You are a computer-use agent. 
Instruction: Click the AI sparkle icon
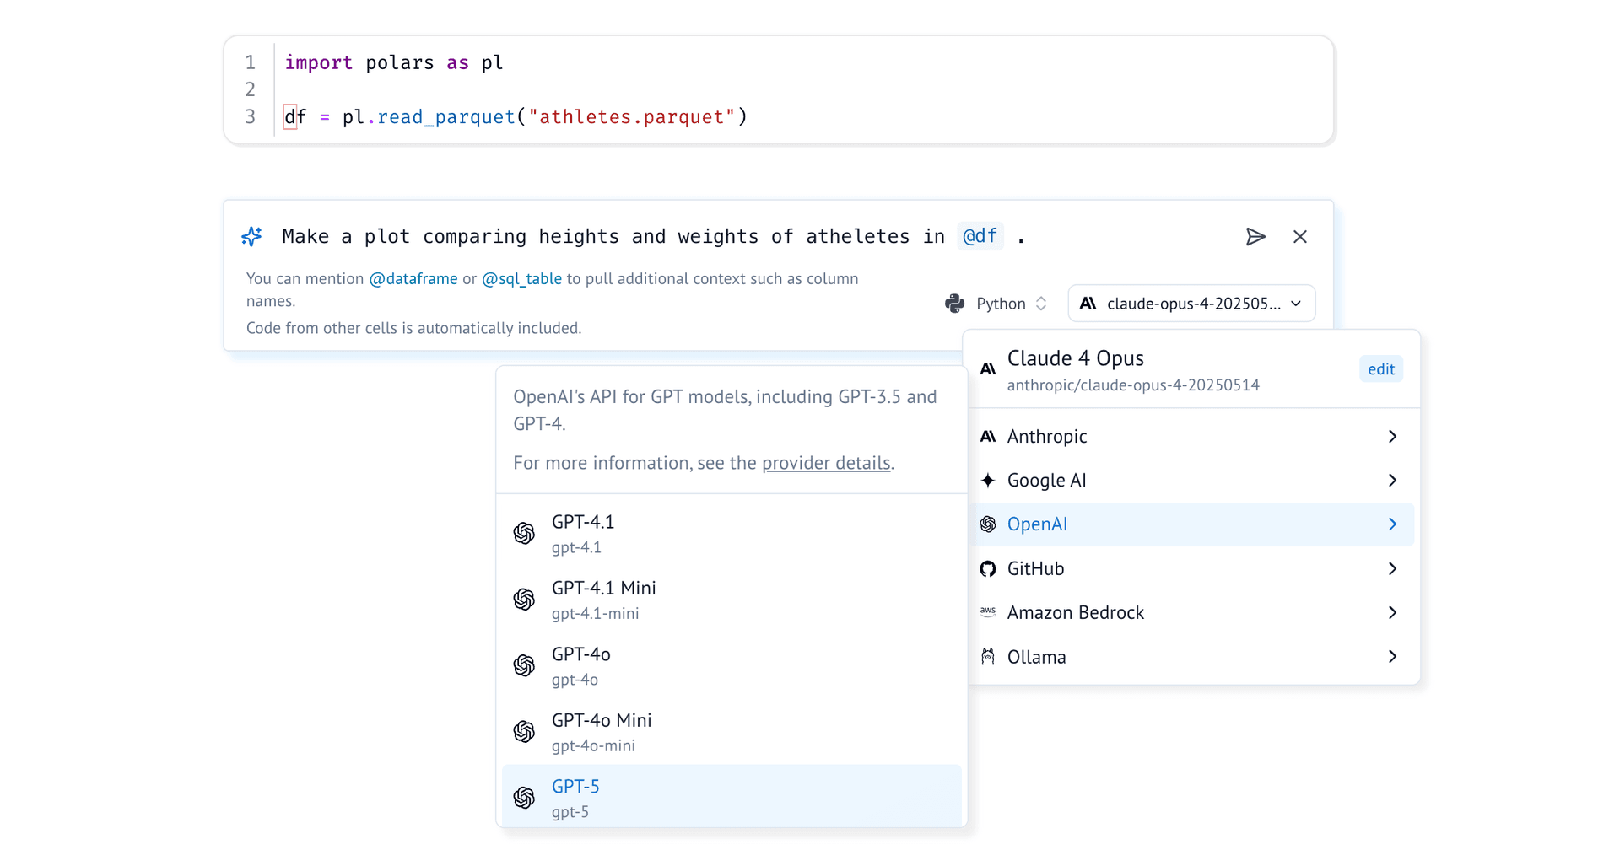(x=251, y=237)
